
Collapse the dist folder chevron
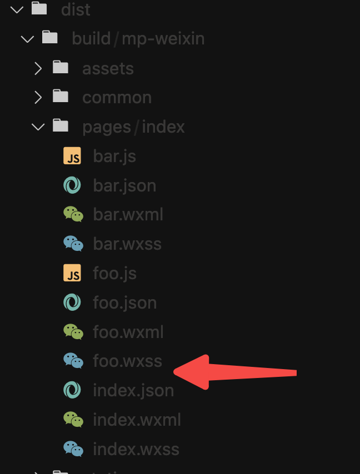tap(17, 9)
